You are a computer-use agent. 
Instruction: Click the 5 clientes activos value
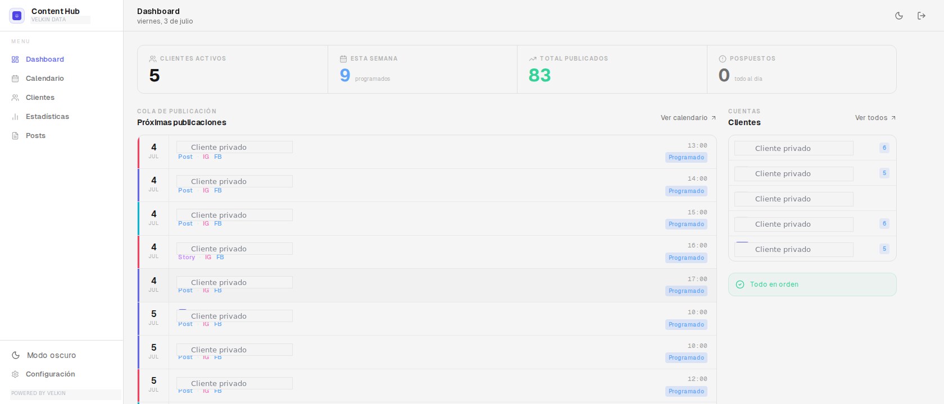pyautogui.click(x=155, y=75)
